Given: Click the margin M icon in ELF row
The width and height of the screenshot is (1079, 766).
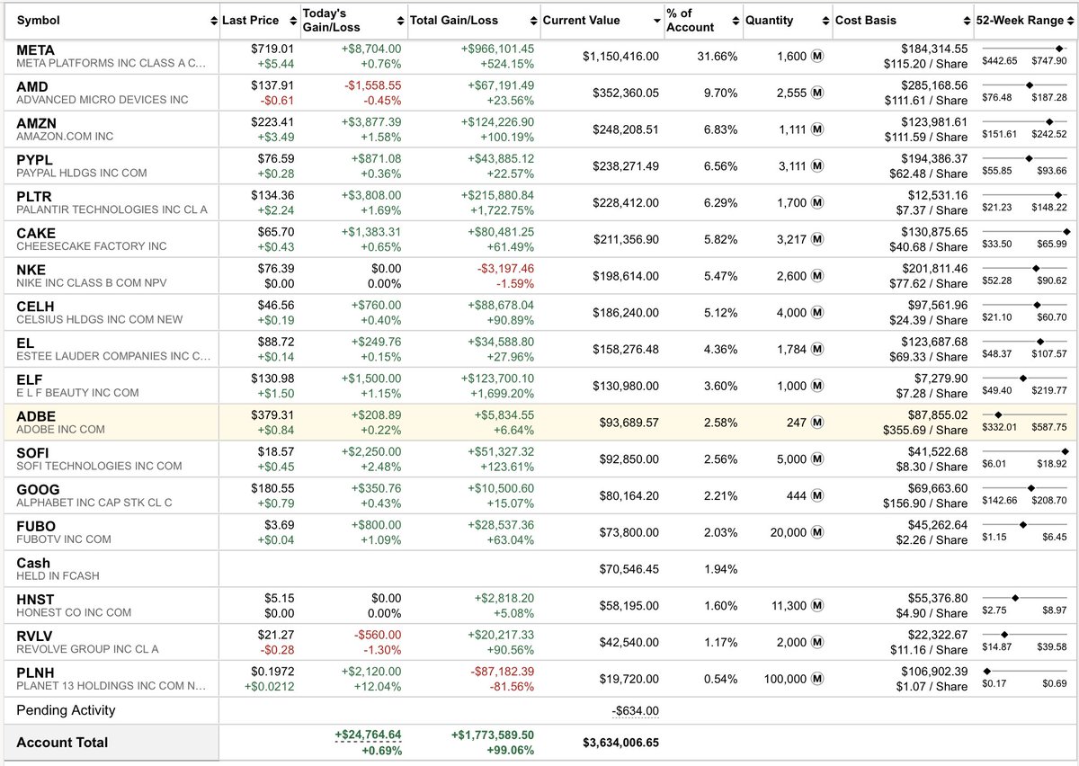Looking at the screenshot, I should (817, 387).
